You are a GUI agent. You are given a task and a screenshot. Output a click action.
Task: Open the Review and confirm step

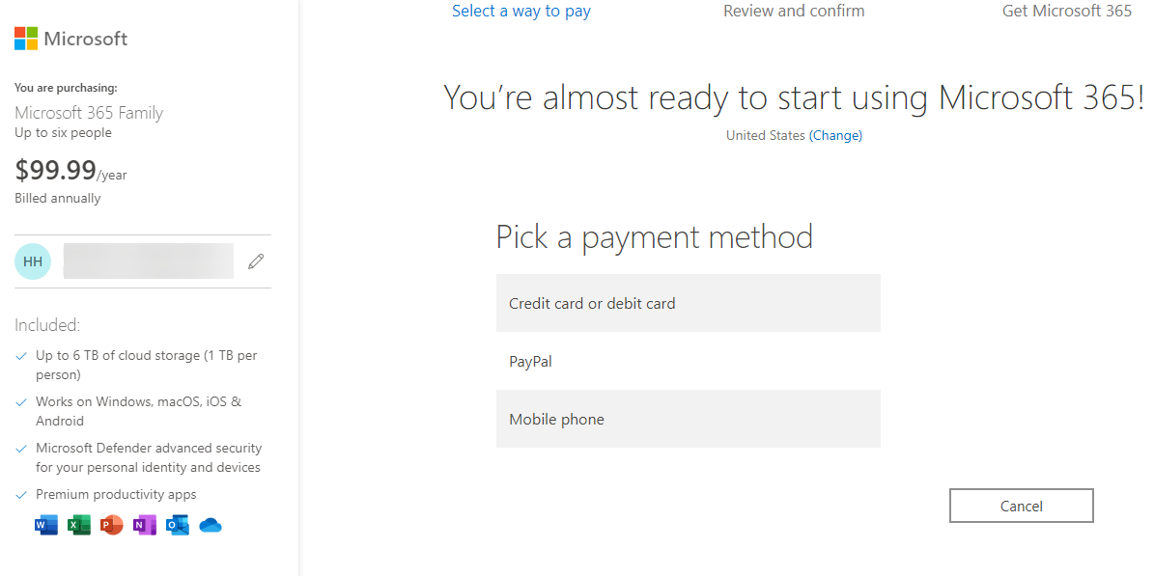click(x=794, y=12)
